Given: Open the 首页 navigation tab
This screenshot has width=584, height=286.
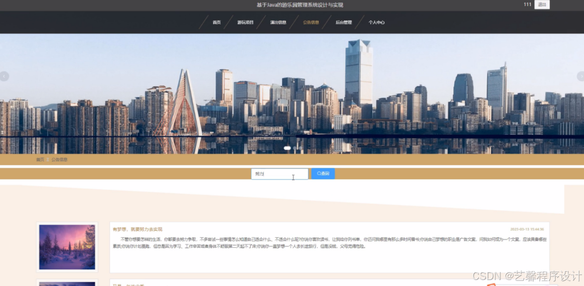Looking at the screenshot, I should (x=216, y=22).
